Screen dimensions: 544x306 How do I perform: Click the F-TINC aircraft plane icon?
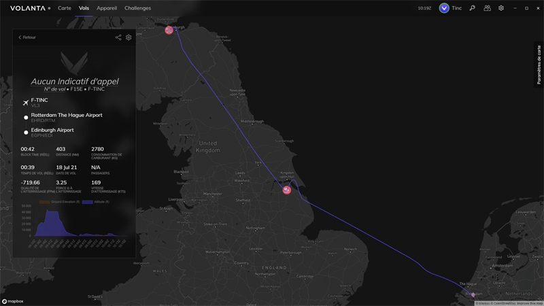pos(26,103)
